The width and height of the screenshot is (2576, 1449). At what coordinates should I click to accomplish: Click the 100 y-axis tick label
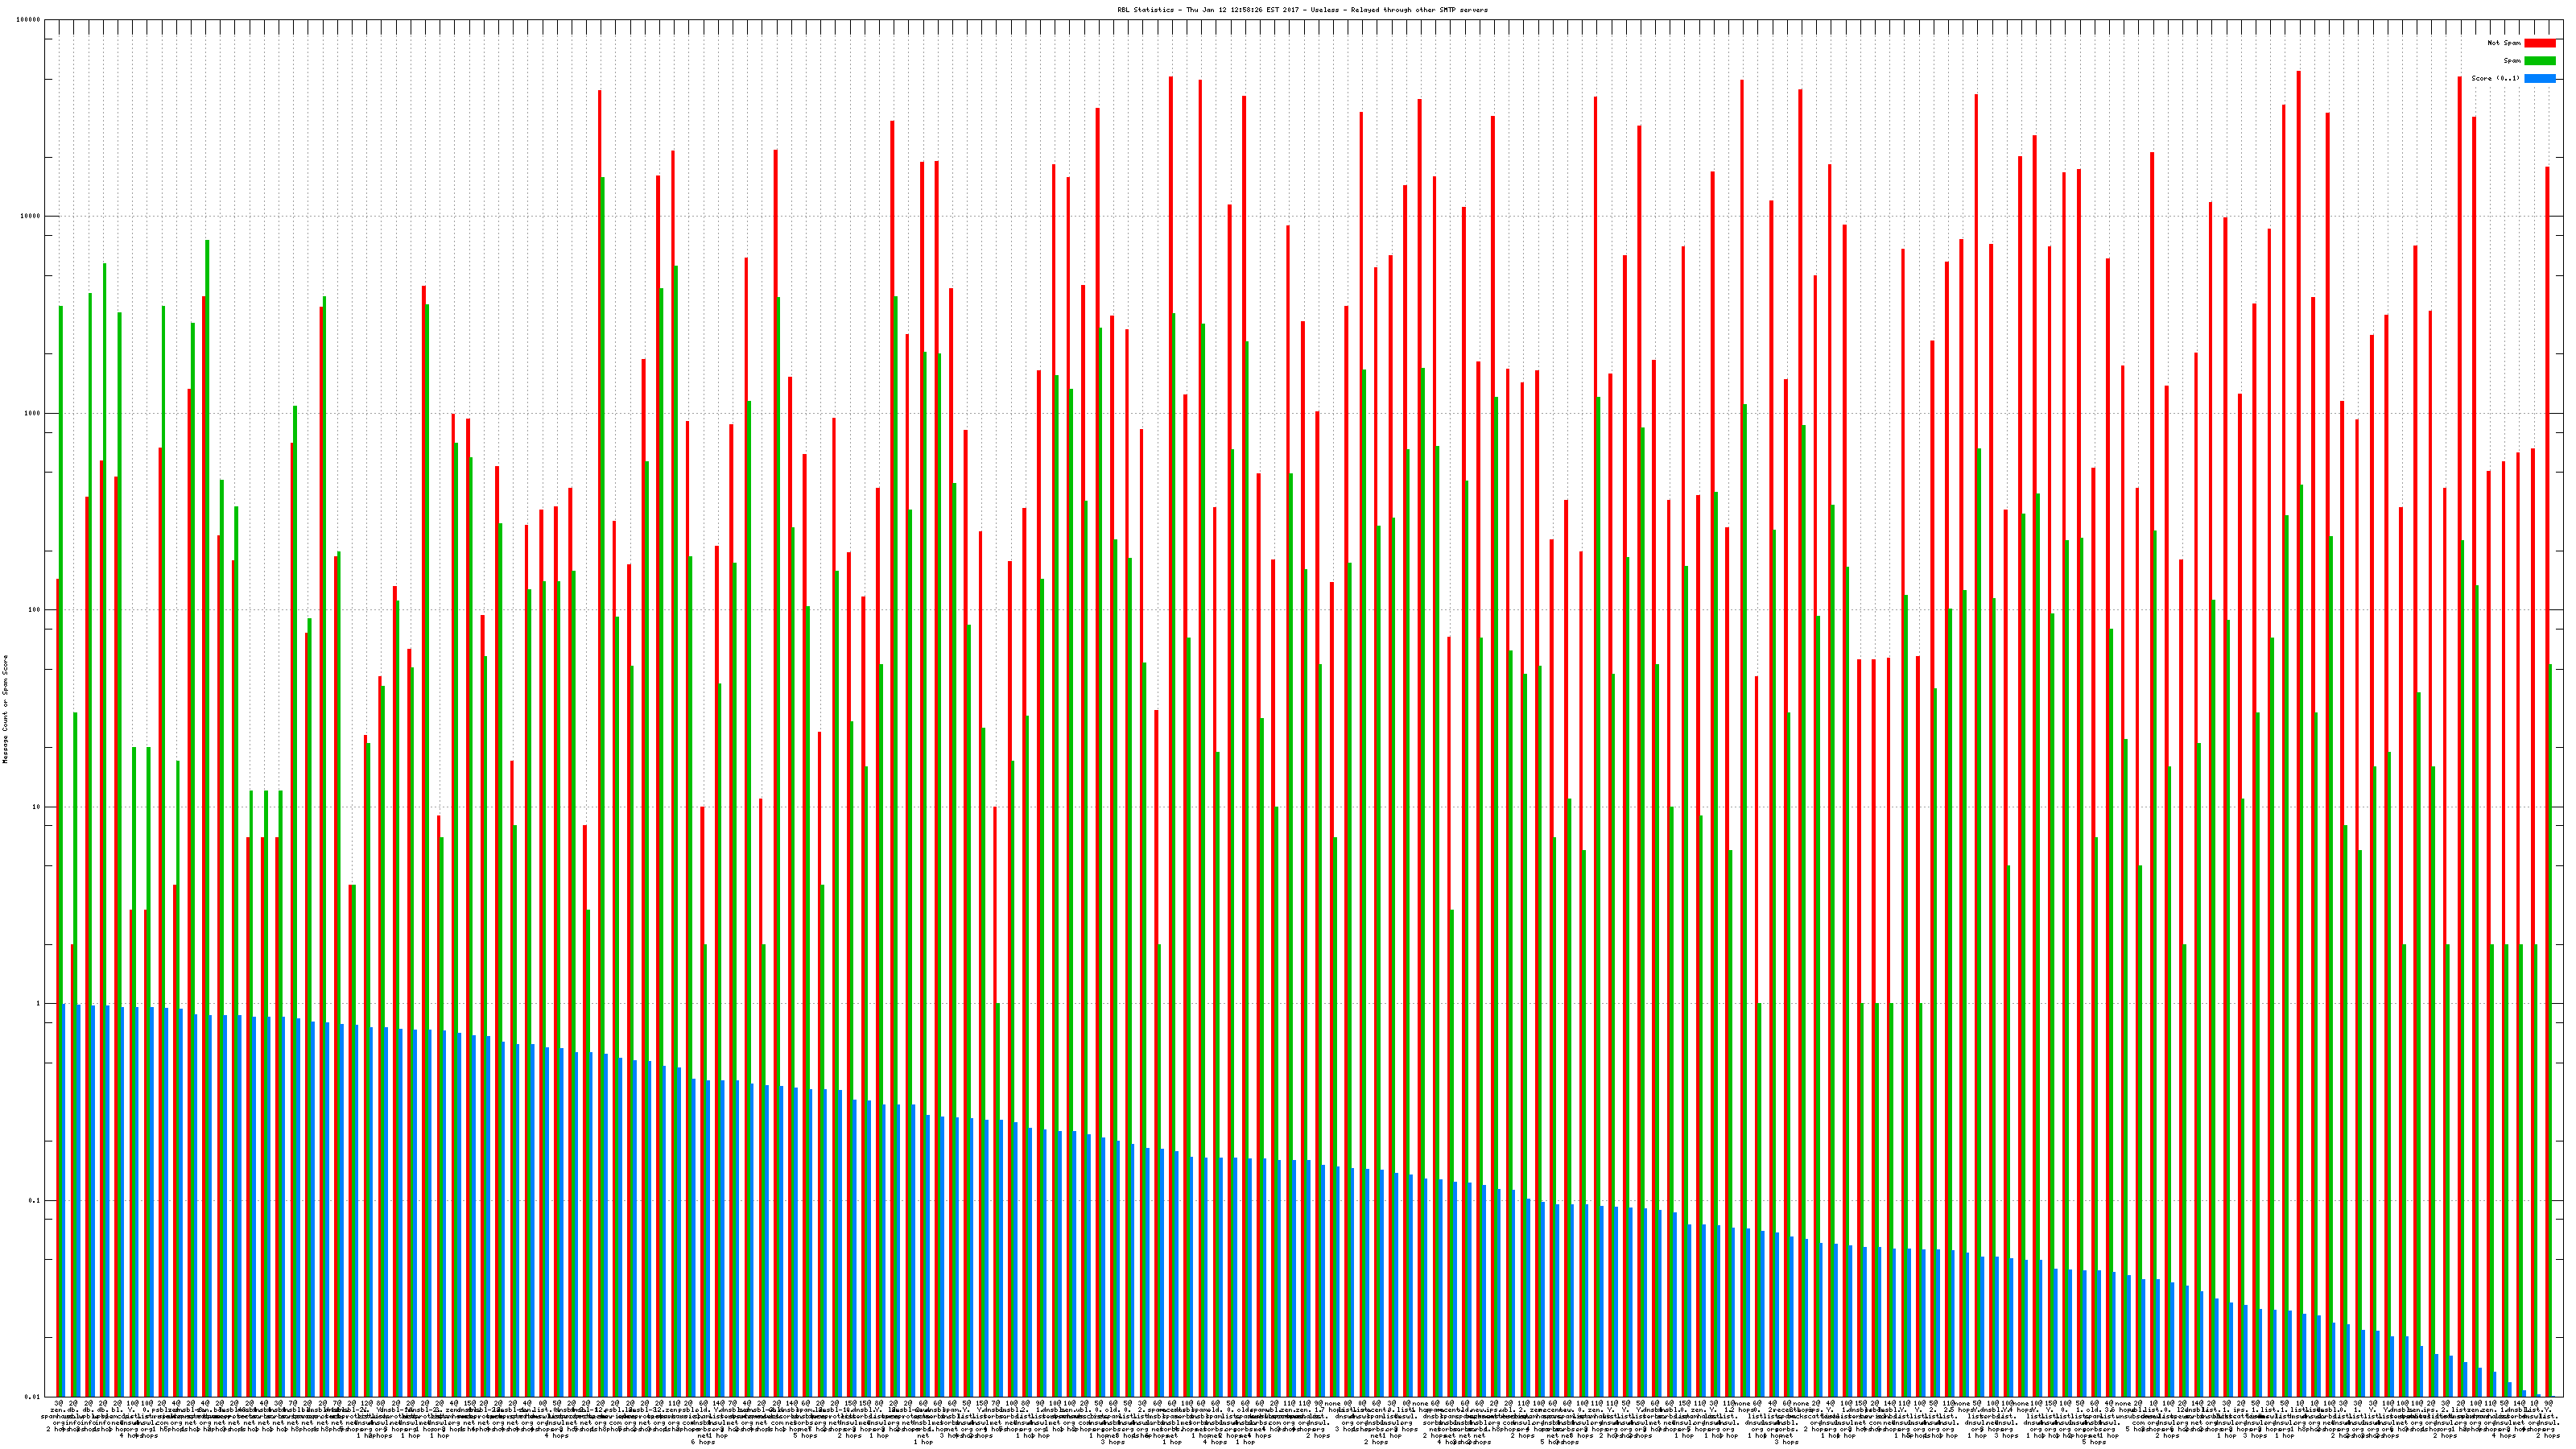[x=35, y=610]
